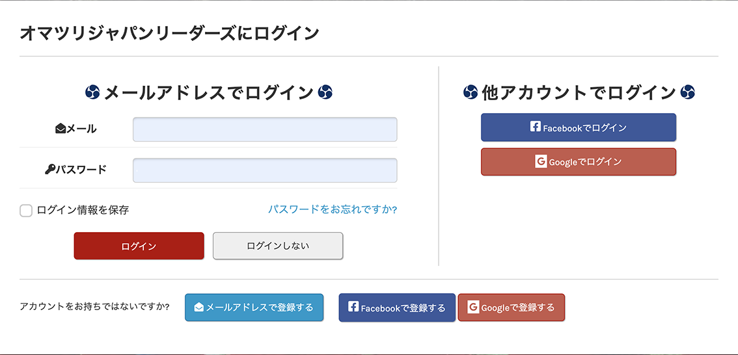Viewport: 738px width, 355px height.
Task: Enable the ログイン情報を保存 checkbox
Action: tap(26, 211)
